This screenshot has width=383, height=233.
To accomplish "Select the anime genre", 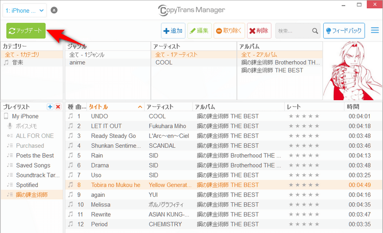I will tap(108, 62).
